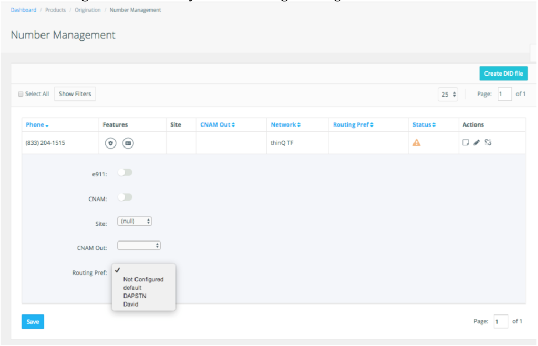Image resolution: width=538 pixels, height=346 pixels.
Task: Enable the Select All checkbox
Action: tap(20, 93)
